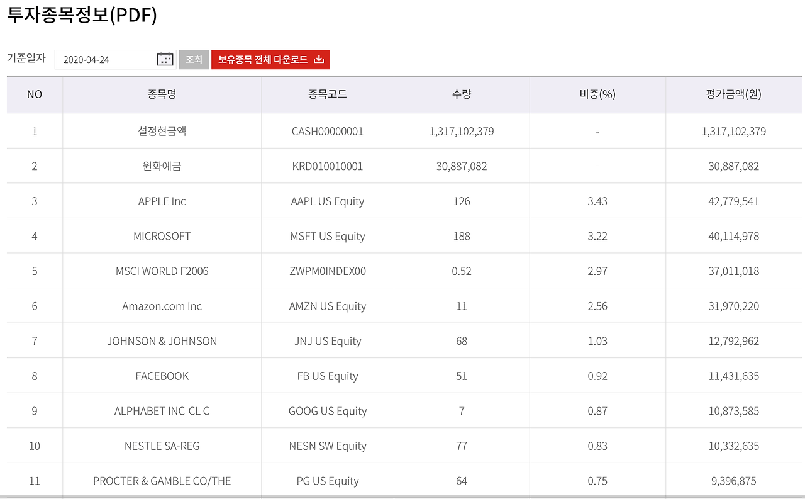Click the JNJ US Equity code
This screenshot has height=499, width=805.
pyautogui.click(x=328, y=341)
